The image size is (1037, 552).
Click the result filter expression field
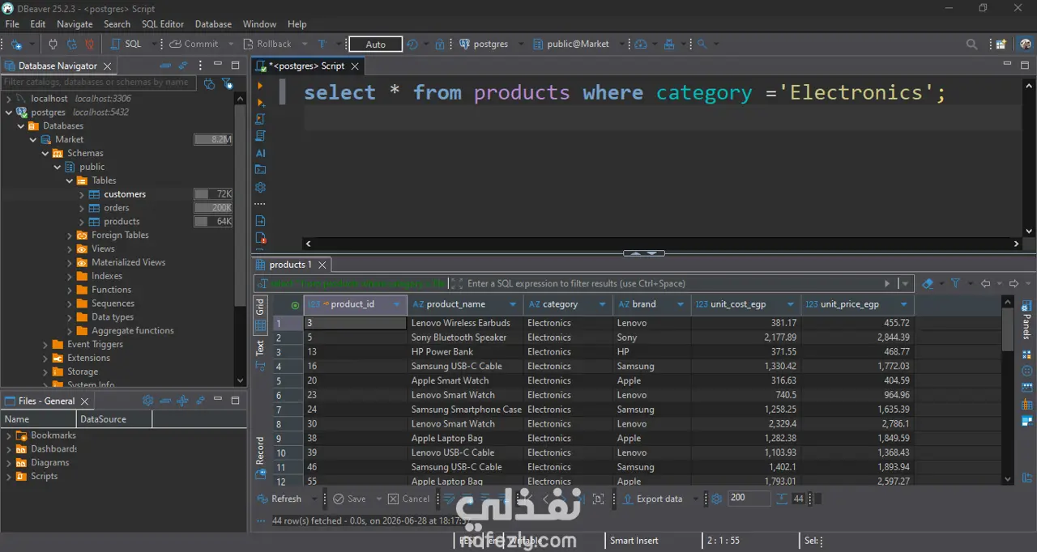[x=672, y=283]
